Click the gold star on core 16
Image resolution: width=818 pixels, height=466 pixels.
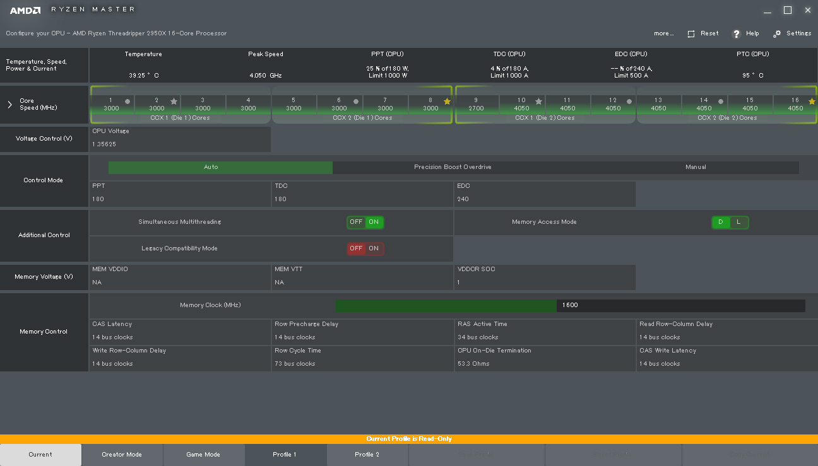[812, 101]
